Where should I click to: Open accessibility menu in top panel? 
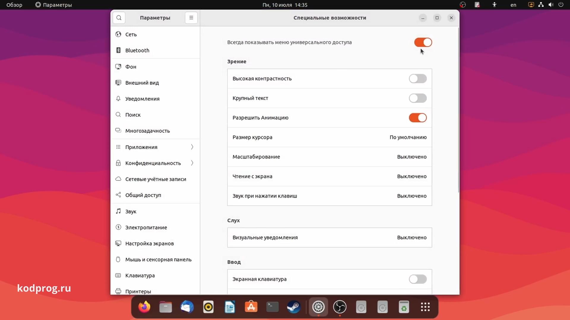coord(494,5)
